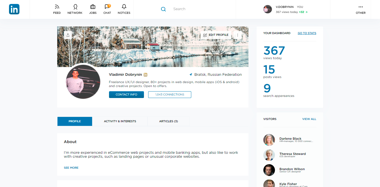Click the Your Dashboard heading
This screenshot has width=380, height=187.
(x=277, y=33)
